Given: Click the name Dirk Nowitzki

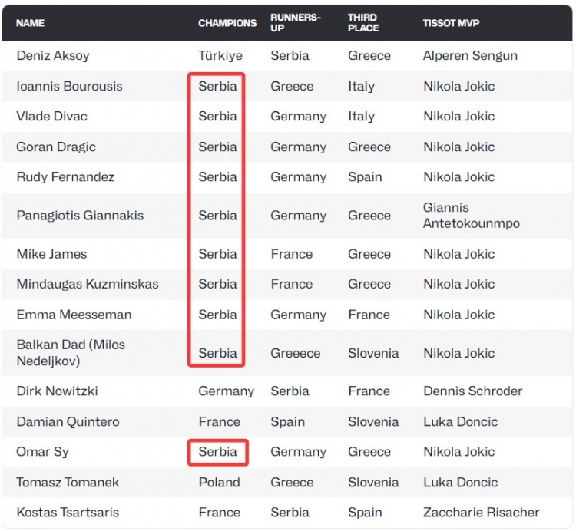Looking at the screenshot, I should coord(57,391).
